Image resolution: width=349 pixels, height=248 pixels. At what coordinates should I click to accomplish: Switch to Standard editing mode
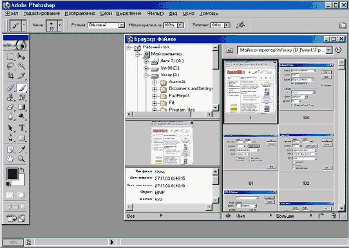coord(10,195)
